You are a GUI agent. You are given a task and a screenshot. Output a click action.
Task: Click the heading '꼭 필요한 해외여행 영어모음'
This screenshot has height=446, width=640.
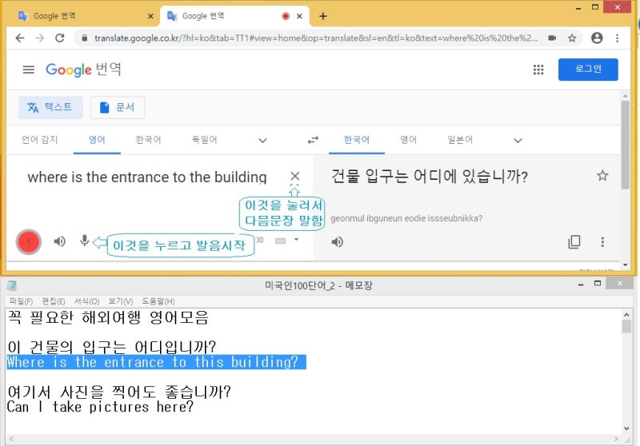[x=108, y=317]
